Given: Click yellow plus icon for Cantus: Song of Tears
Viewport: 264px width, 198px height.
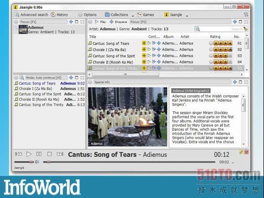Looking at the screenshot, I should pyautogui.click(x=144, y=43).
